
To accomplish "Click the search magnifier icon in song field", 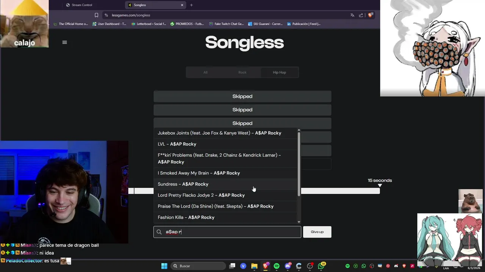I will (159, 232).
